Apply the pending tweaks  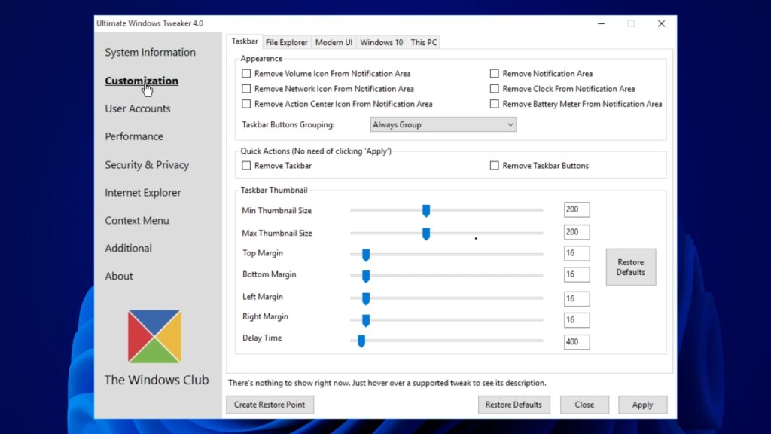[x=642, y=405]
